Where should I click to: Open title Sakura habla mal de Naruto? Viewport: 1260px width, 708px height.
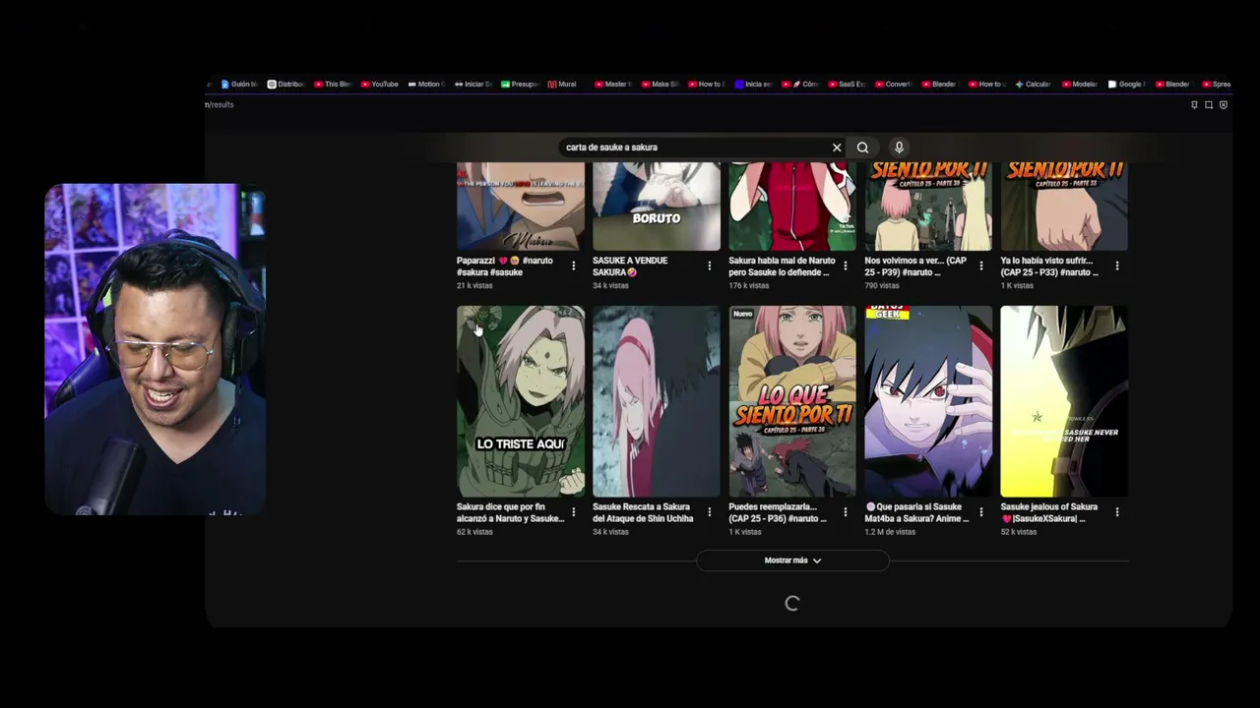point(782,266)
